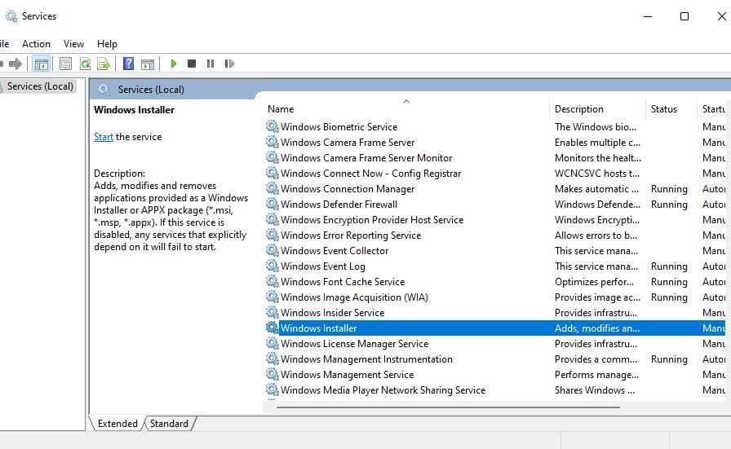This screenshot has width=731, height=449.
Task: Minimize the Services window
Action: [648, 16]
